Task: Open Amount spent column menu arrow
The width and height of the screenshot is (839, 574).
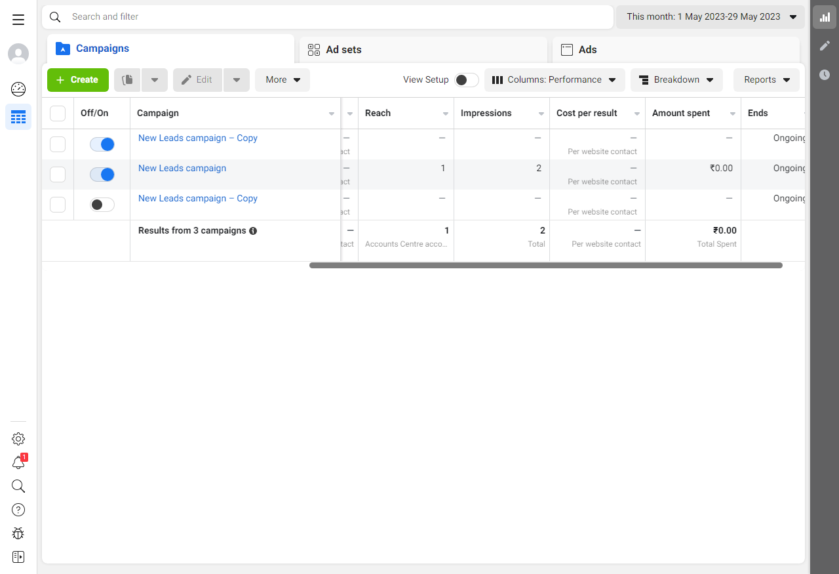Action: [733, 114]
